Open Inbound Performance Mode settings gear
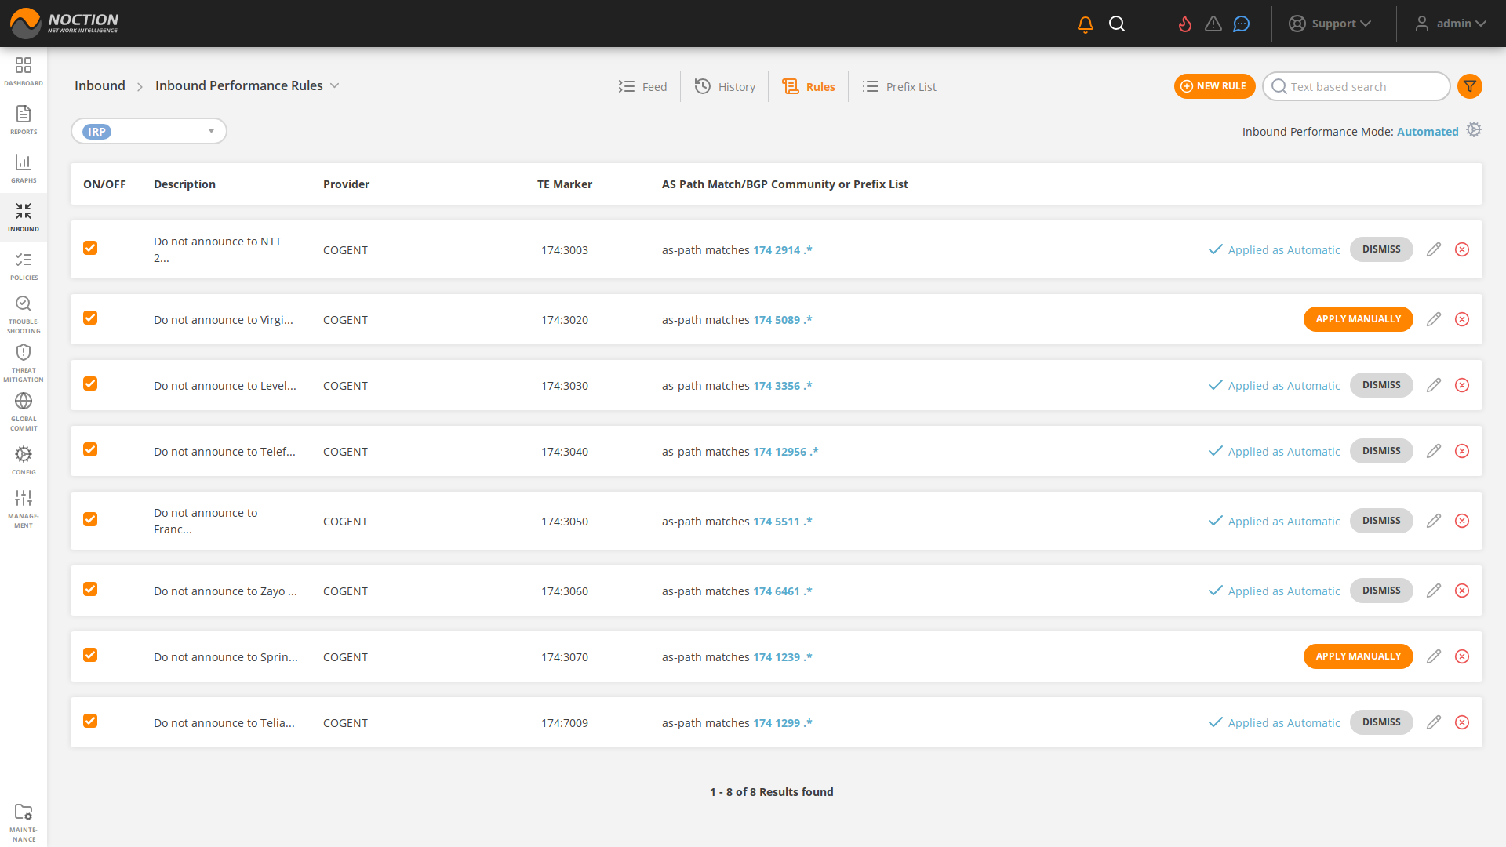 (1475, 129)
